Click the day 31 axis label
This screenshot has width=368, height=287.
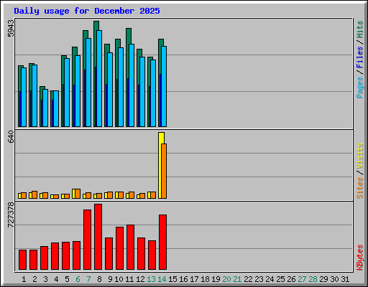(x=345, y=279)
